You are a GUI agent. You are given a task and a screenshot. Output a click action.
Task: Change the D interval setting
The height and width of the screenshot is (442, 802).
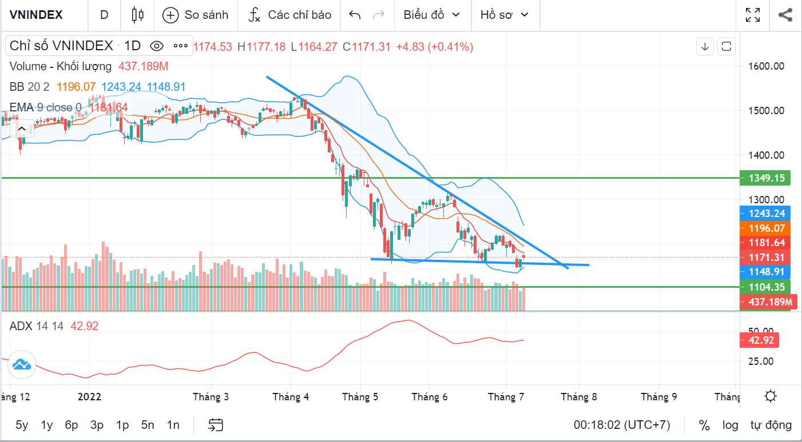[x=104, y=15]
